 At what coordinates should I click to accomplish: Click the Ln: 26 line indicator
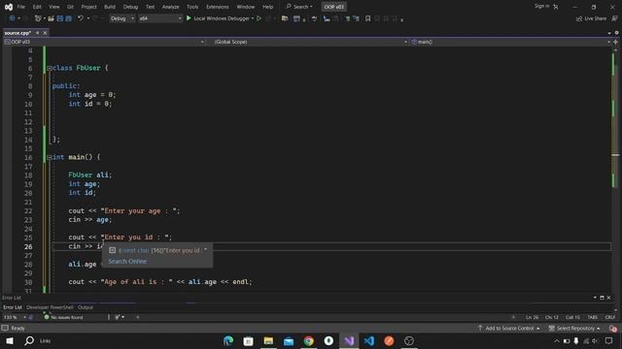tap(532, 317)
